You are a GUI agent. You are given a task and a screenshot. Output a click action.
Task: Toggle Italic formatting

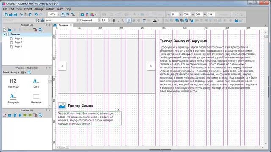point(119,20)
